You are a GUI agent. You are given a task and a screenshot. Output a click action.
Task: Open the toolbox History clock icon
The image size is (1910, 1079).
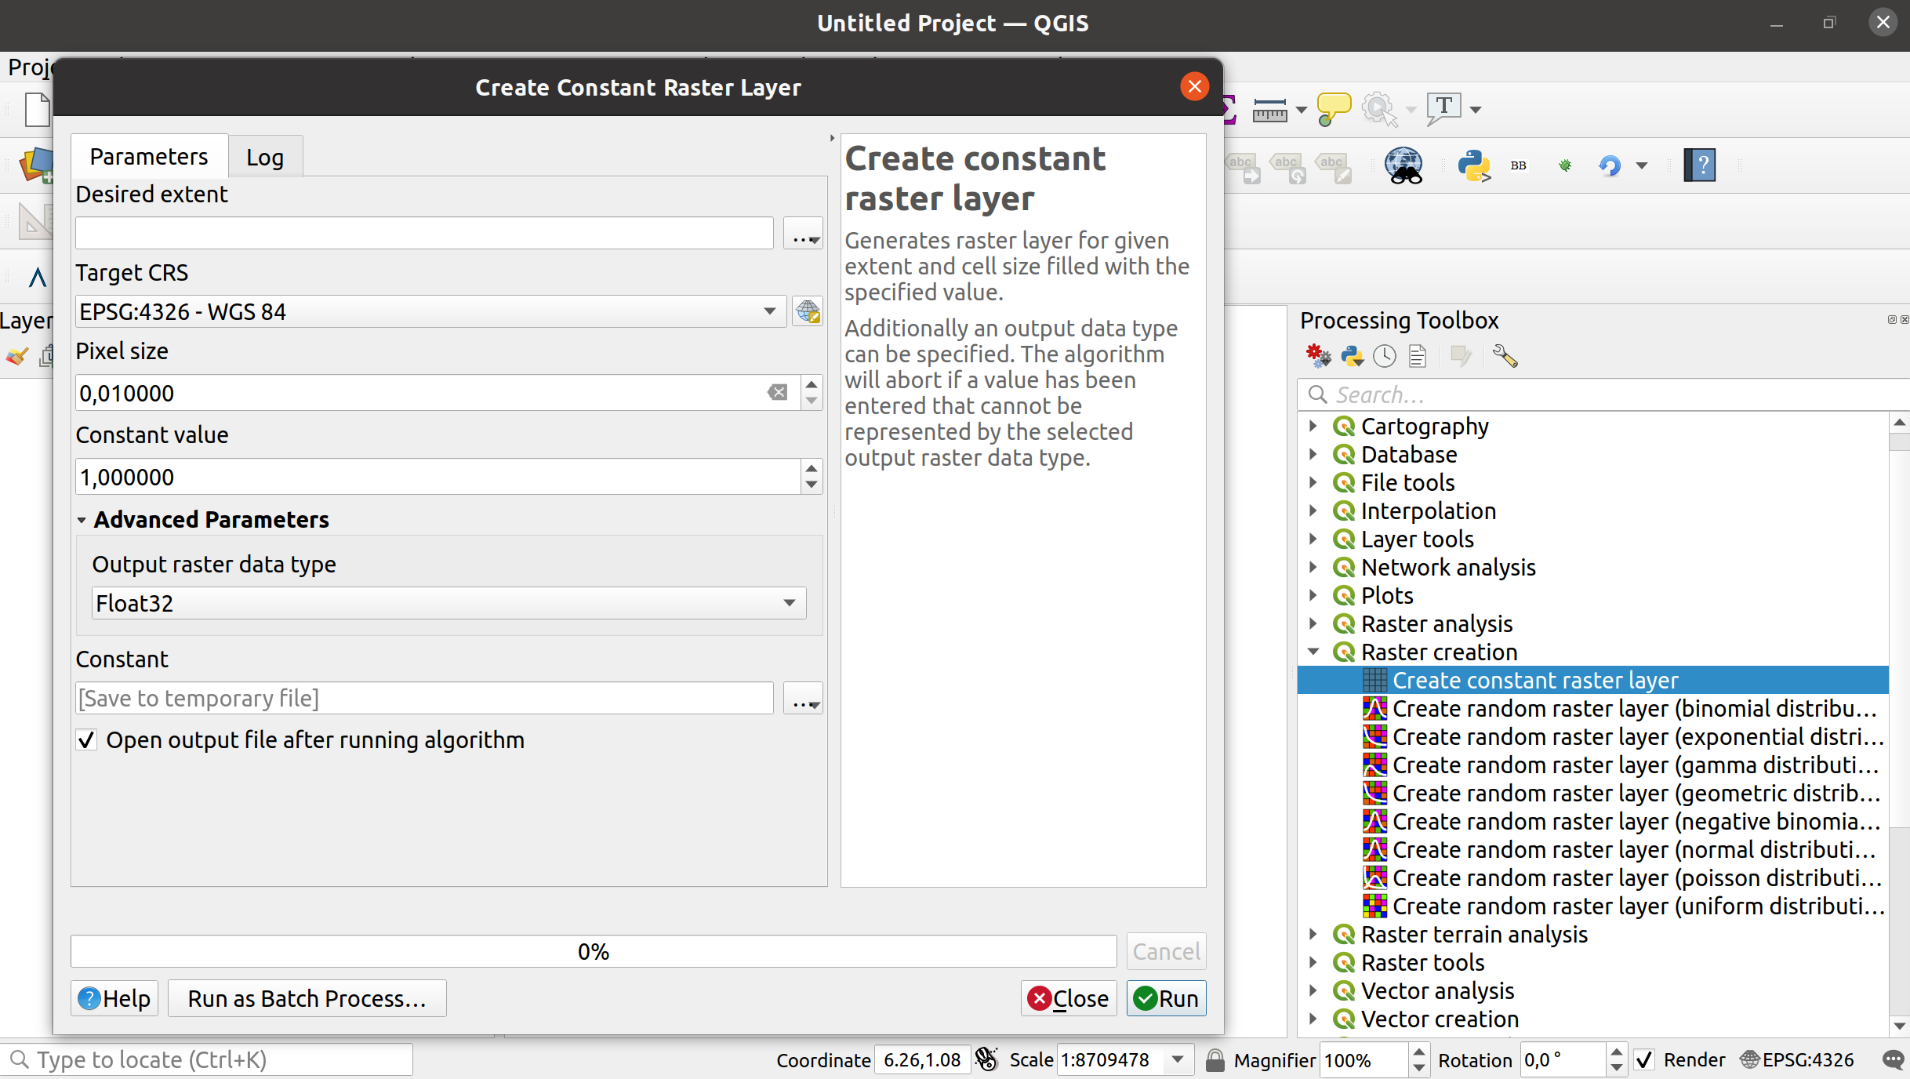click(1385, 357)
